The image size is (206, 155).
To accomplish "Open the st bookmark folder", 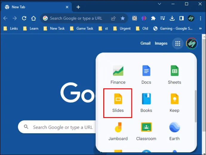I will pos(103,28).
